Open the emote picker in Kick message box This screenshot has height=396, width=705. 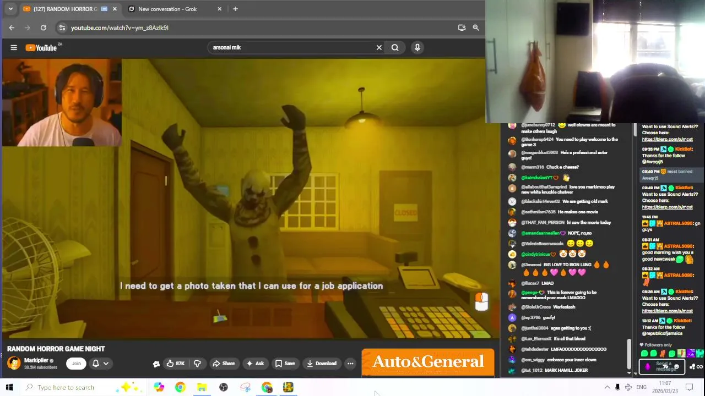click(676, 367)
